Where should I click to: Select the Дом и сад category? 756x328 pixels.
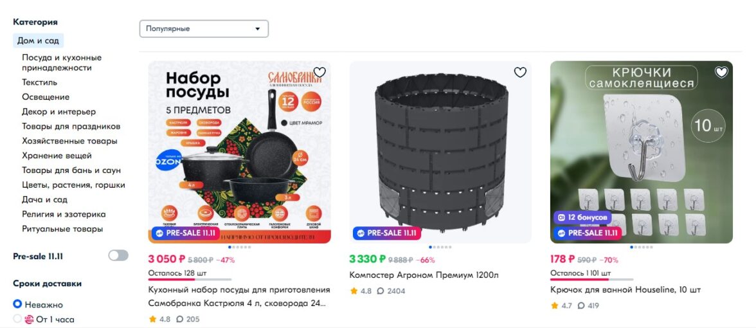click(38, 41)
